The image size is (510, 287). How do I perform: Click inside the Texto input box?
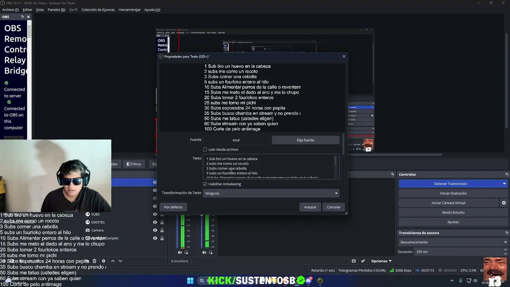[x=271, y=167]
